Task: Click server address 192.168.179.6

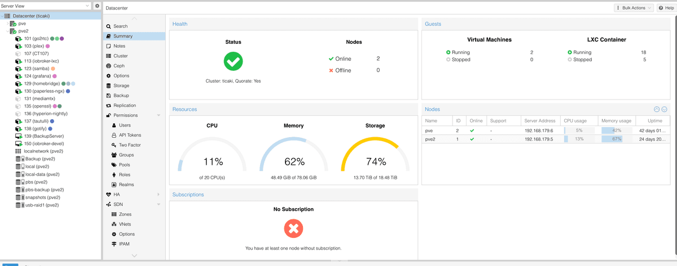Action: click(x=539, y=130)
